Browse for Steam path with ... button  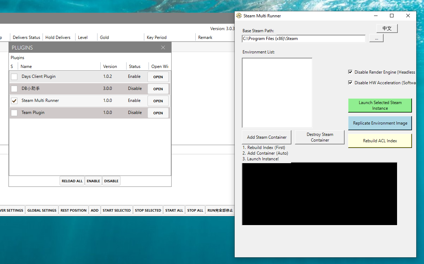[x=376, y=39]
